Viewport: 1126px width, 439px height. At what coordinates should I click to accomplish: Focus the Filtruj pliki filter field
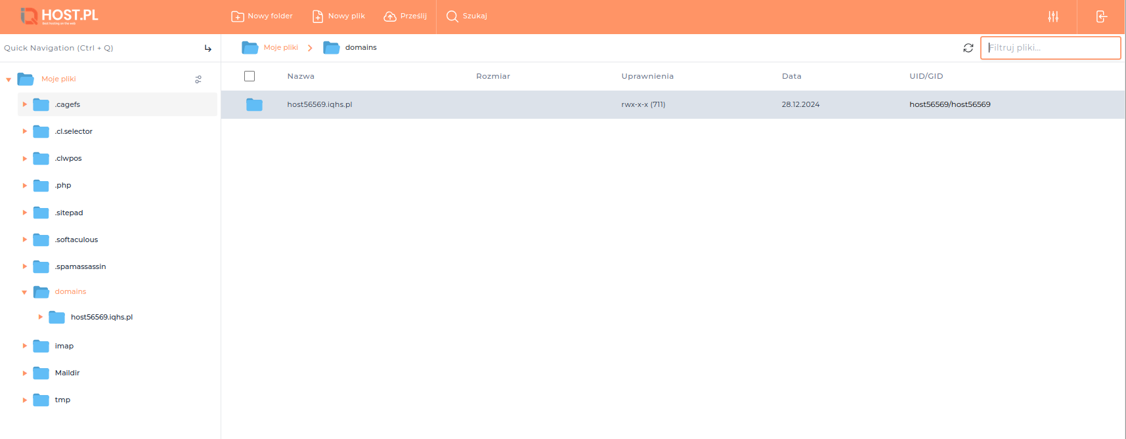[x=1050, y=48]
